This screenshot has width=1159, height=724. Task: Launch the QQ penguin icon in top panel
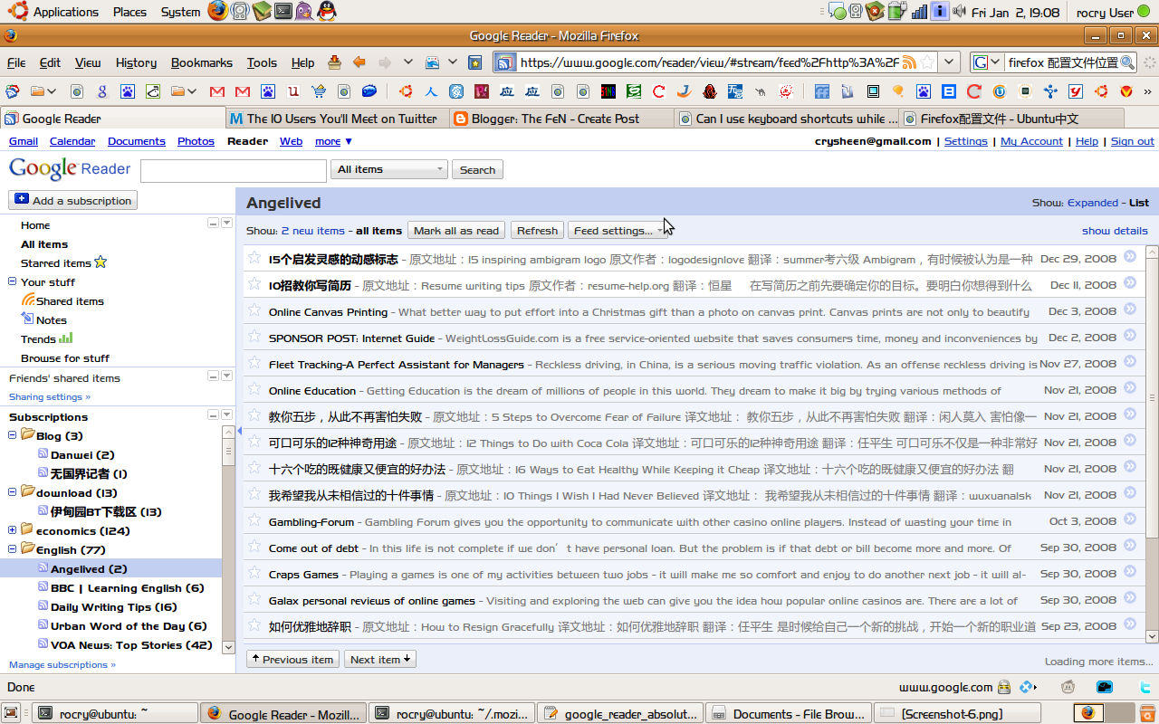coord(327,12)
